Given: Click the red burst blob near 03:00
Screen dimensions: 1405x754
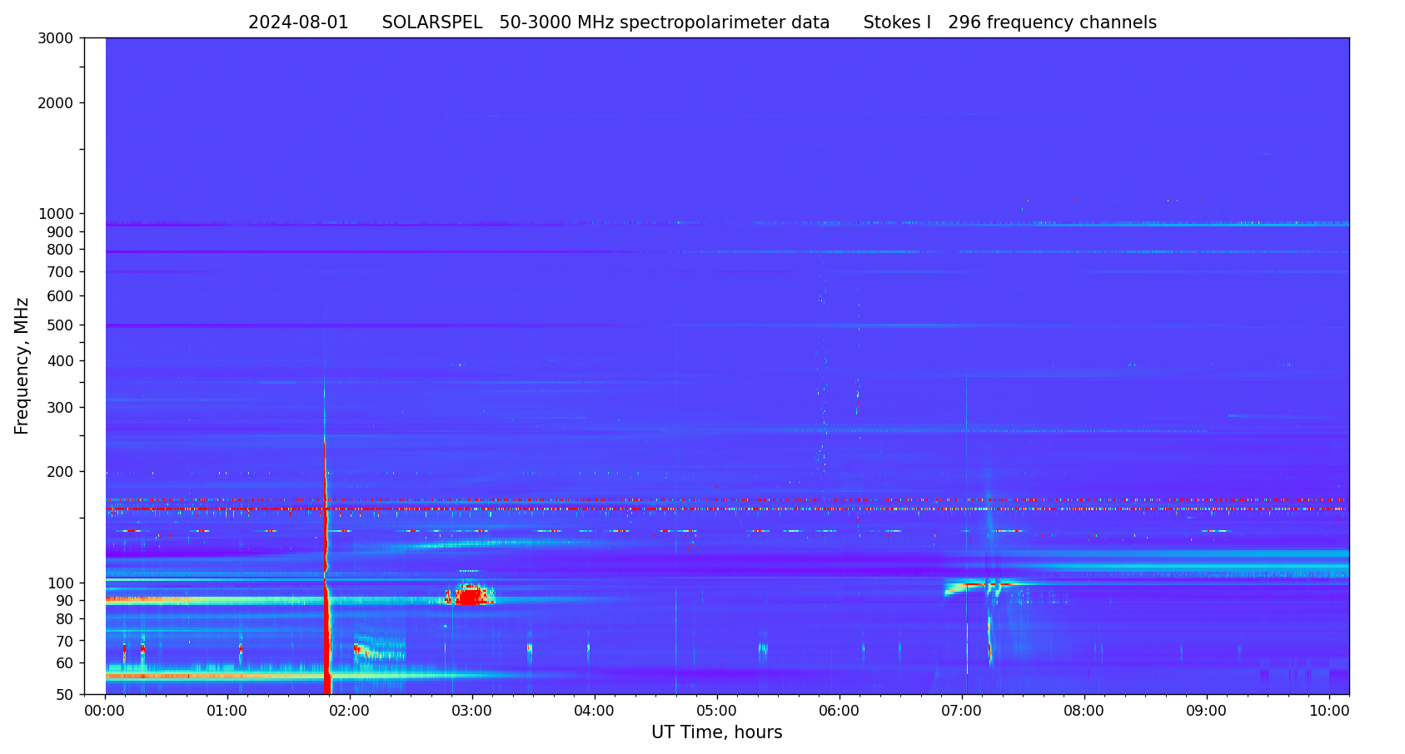Looking at the screenshot, I should point(470,597).
